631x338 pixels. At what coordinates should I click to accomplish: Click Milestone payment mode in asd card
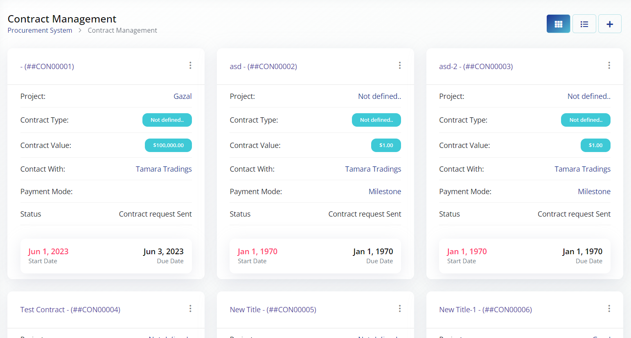coord(385,192)
